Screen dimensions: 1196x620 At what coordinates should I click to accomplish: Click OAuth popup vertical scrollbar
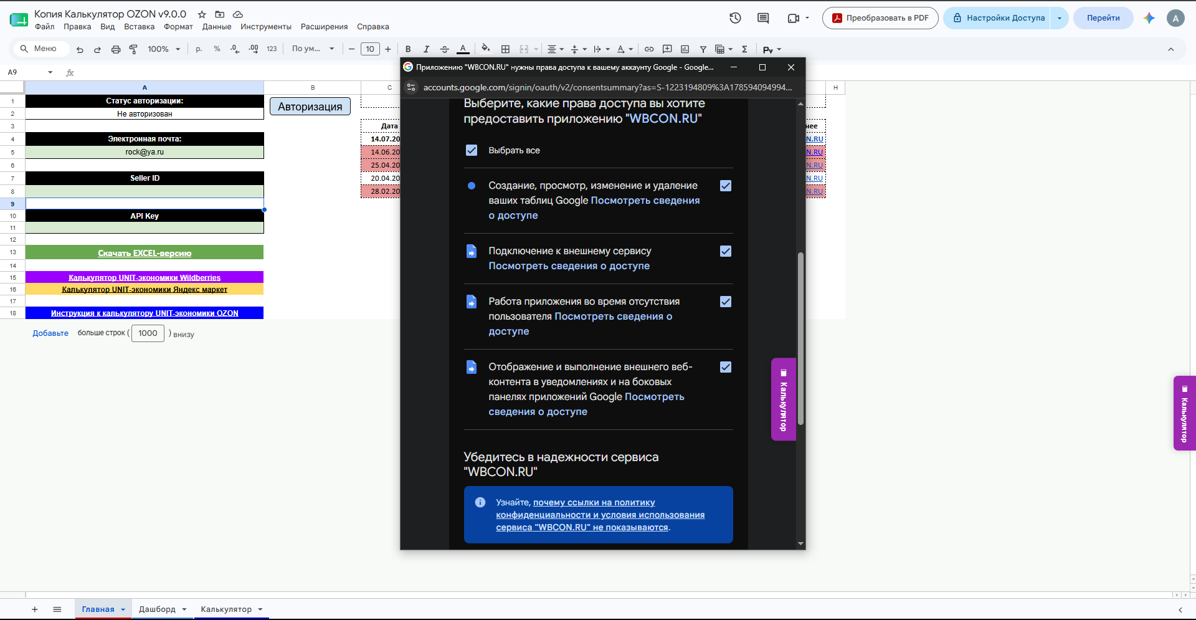pos(800,338)
